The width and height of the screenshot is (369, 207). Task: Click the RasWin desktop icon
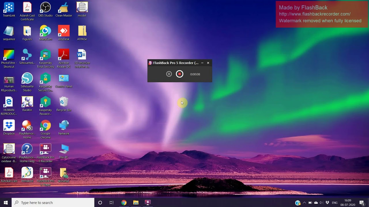click(x=27, y=104)
